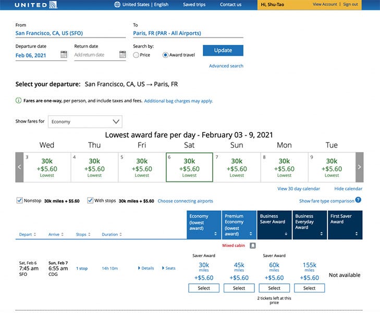380x313 pixels.
Task: Click View Account link
Action: [x=325, y=4]
